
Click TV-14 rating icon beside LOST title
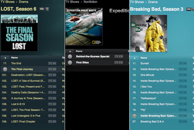(47, 9)
